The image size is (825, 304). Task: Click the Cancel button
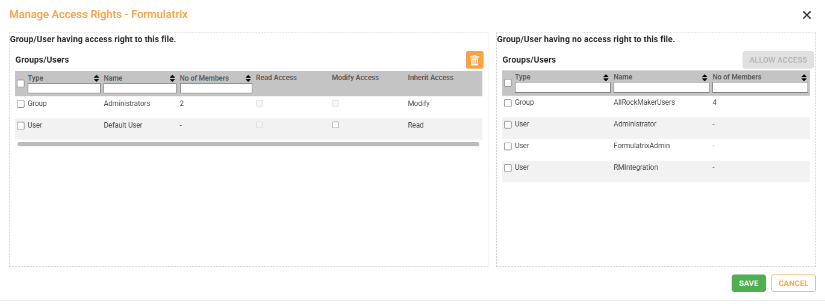[793, 284]
